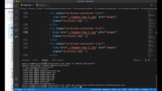Select li.archives-container-list breadcrumb
Screen dimensions: 162x91
click(129, 9)
